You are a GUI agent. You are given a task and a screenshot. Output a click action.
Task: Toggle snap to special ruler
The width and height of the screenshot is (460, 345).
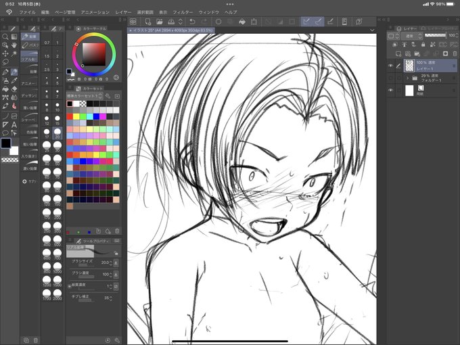pyautogui.click(x=319, y=22)
